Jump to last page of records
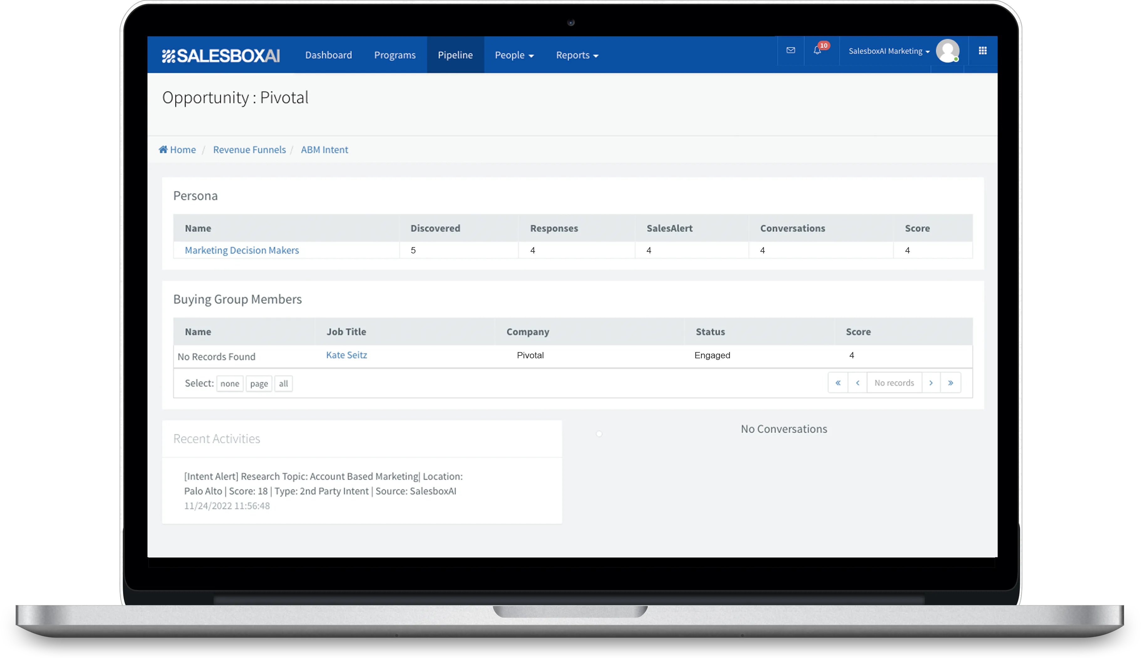 (x=951, y=383)
